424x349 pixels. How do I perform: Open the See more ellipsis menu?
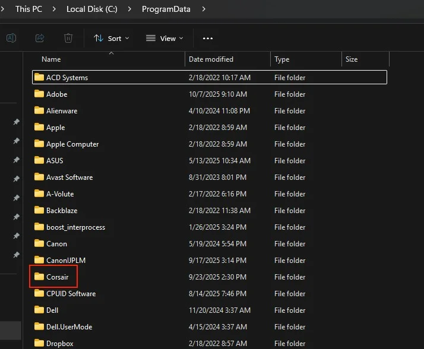207,38
